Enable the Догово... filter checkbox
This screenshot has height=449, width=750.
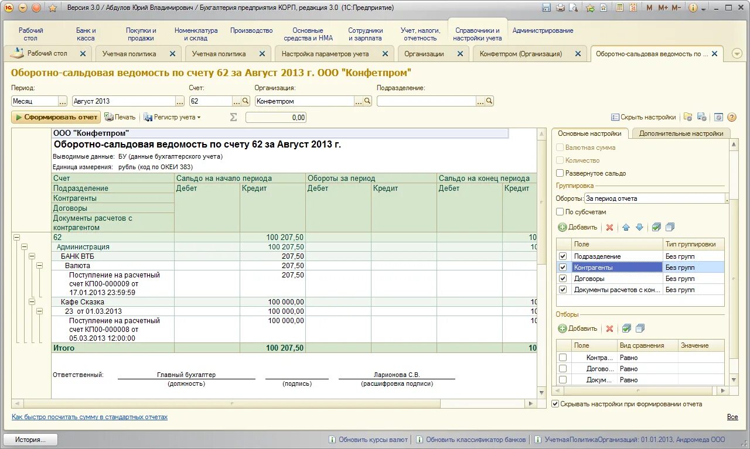point(563,369)
